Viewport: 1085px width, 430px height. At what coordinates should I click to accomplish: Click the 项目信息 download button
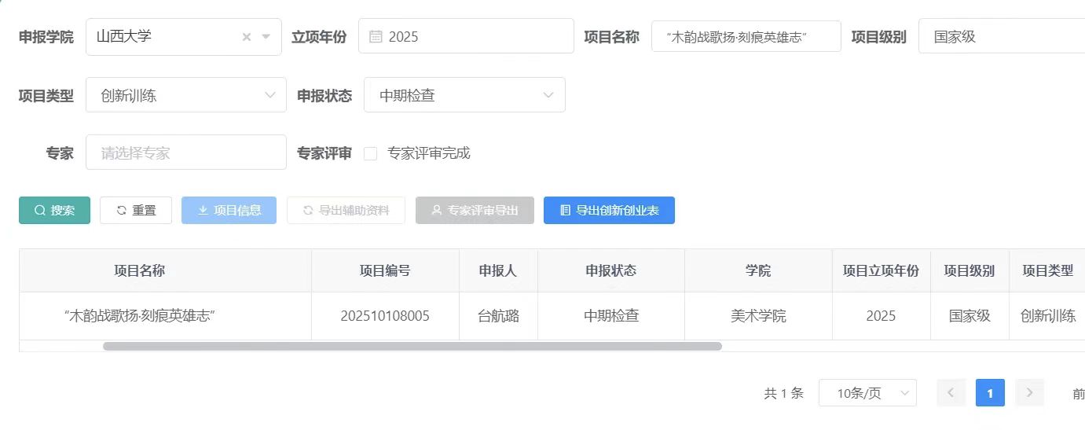pyautogui.click(x=229, y=210)
